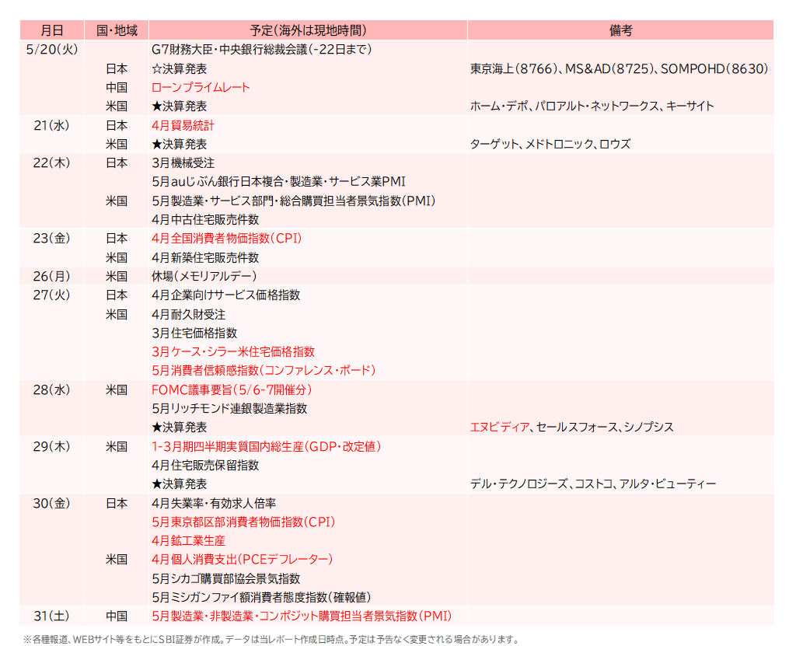Select the date cell '30(金)'
This screenshot has width=796, height=646.
[52, 503]
